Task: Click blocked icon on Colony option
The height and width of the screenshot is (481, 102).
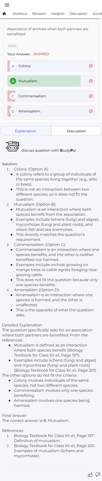Action: click(91, 66)
